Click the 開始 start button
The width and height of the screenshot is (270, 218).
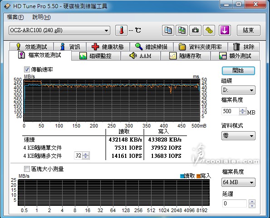(x=238, y=71)
